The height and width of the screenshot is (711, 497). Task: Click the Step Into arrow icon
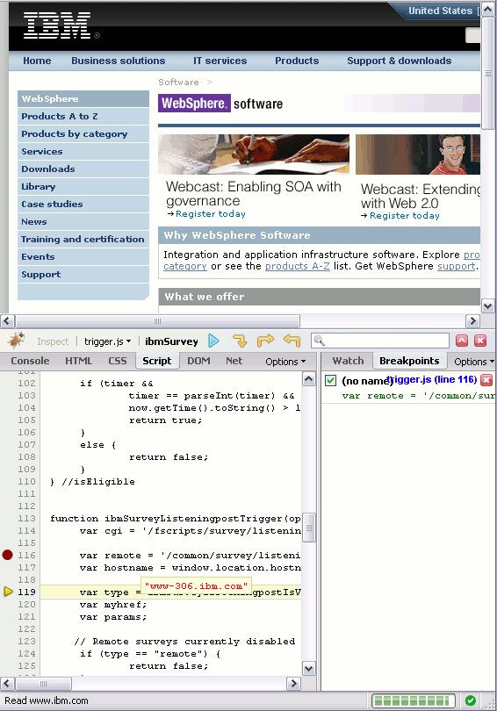(x=240, y=341)
